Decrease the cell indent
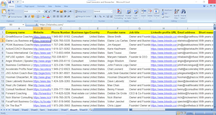216x115 pixels. 65,17
